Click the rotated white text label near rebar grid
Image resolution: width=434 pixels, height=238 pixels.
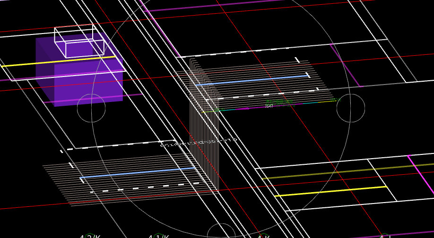coord(199,142)
